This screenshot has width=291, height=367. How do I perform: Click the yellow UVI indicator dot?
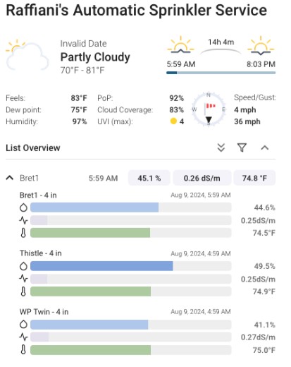(173, 121)
